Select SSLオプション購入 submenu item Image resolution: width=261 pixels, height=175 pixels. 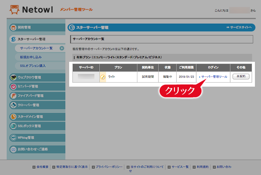pyautogui.click(x=40, y=66)
